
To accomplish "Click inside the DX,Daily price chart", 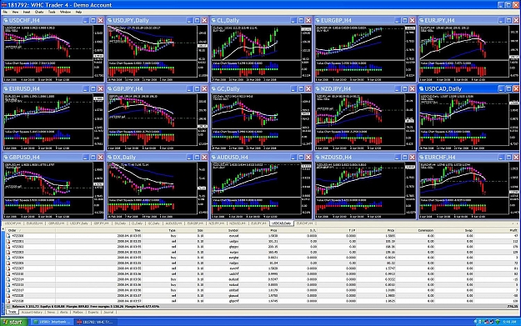I will pyautogui.click(x=152, y=180).
